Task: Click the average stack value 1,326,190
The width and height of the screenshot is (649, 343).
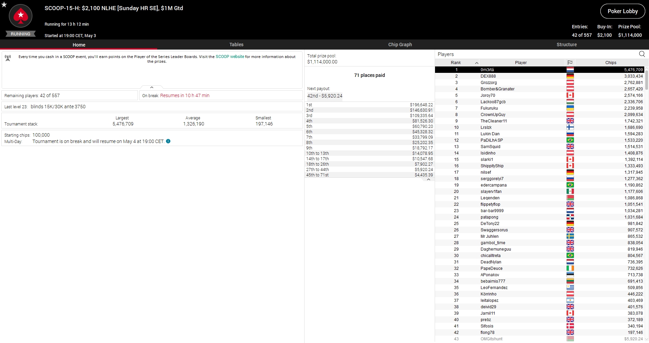Action: point(194,124)
